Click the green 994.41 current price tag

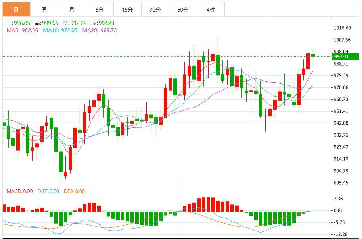(345, 57)
